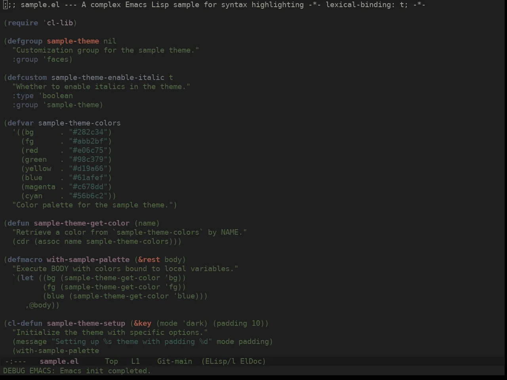Click the &rest keyword
Viewport: 507px width, 380px height.
pyautogui.click(x=149, y=260)
